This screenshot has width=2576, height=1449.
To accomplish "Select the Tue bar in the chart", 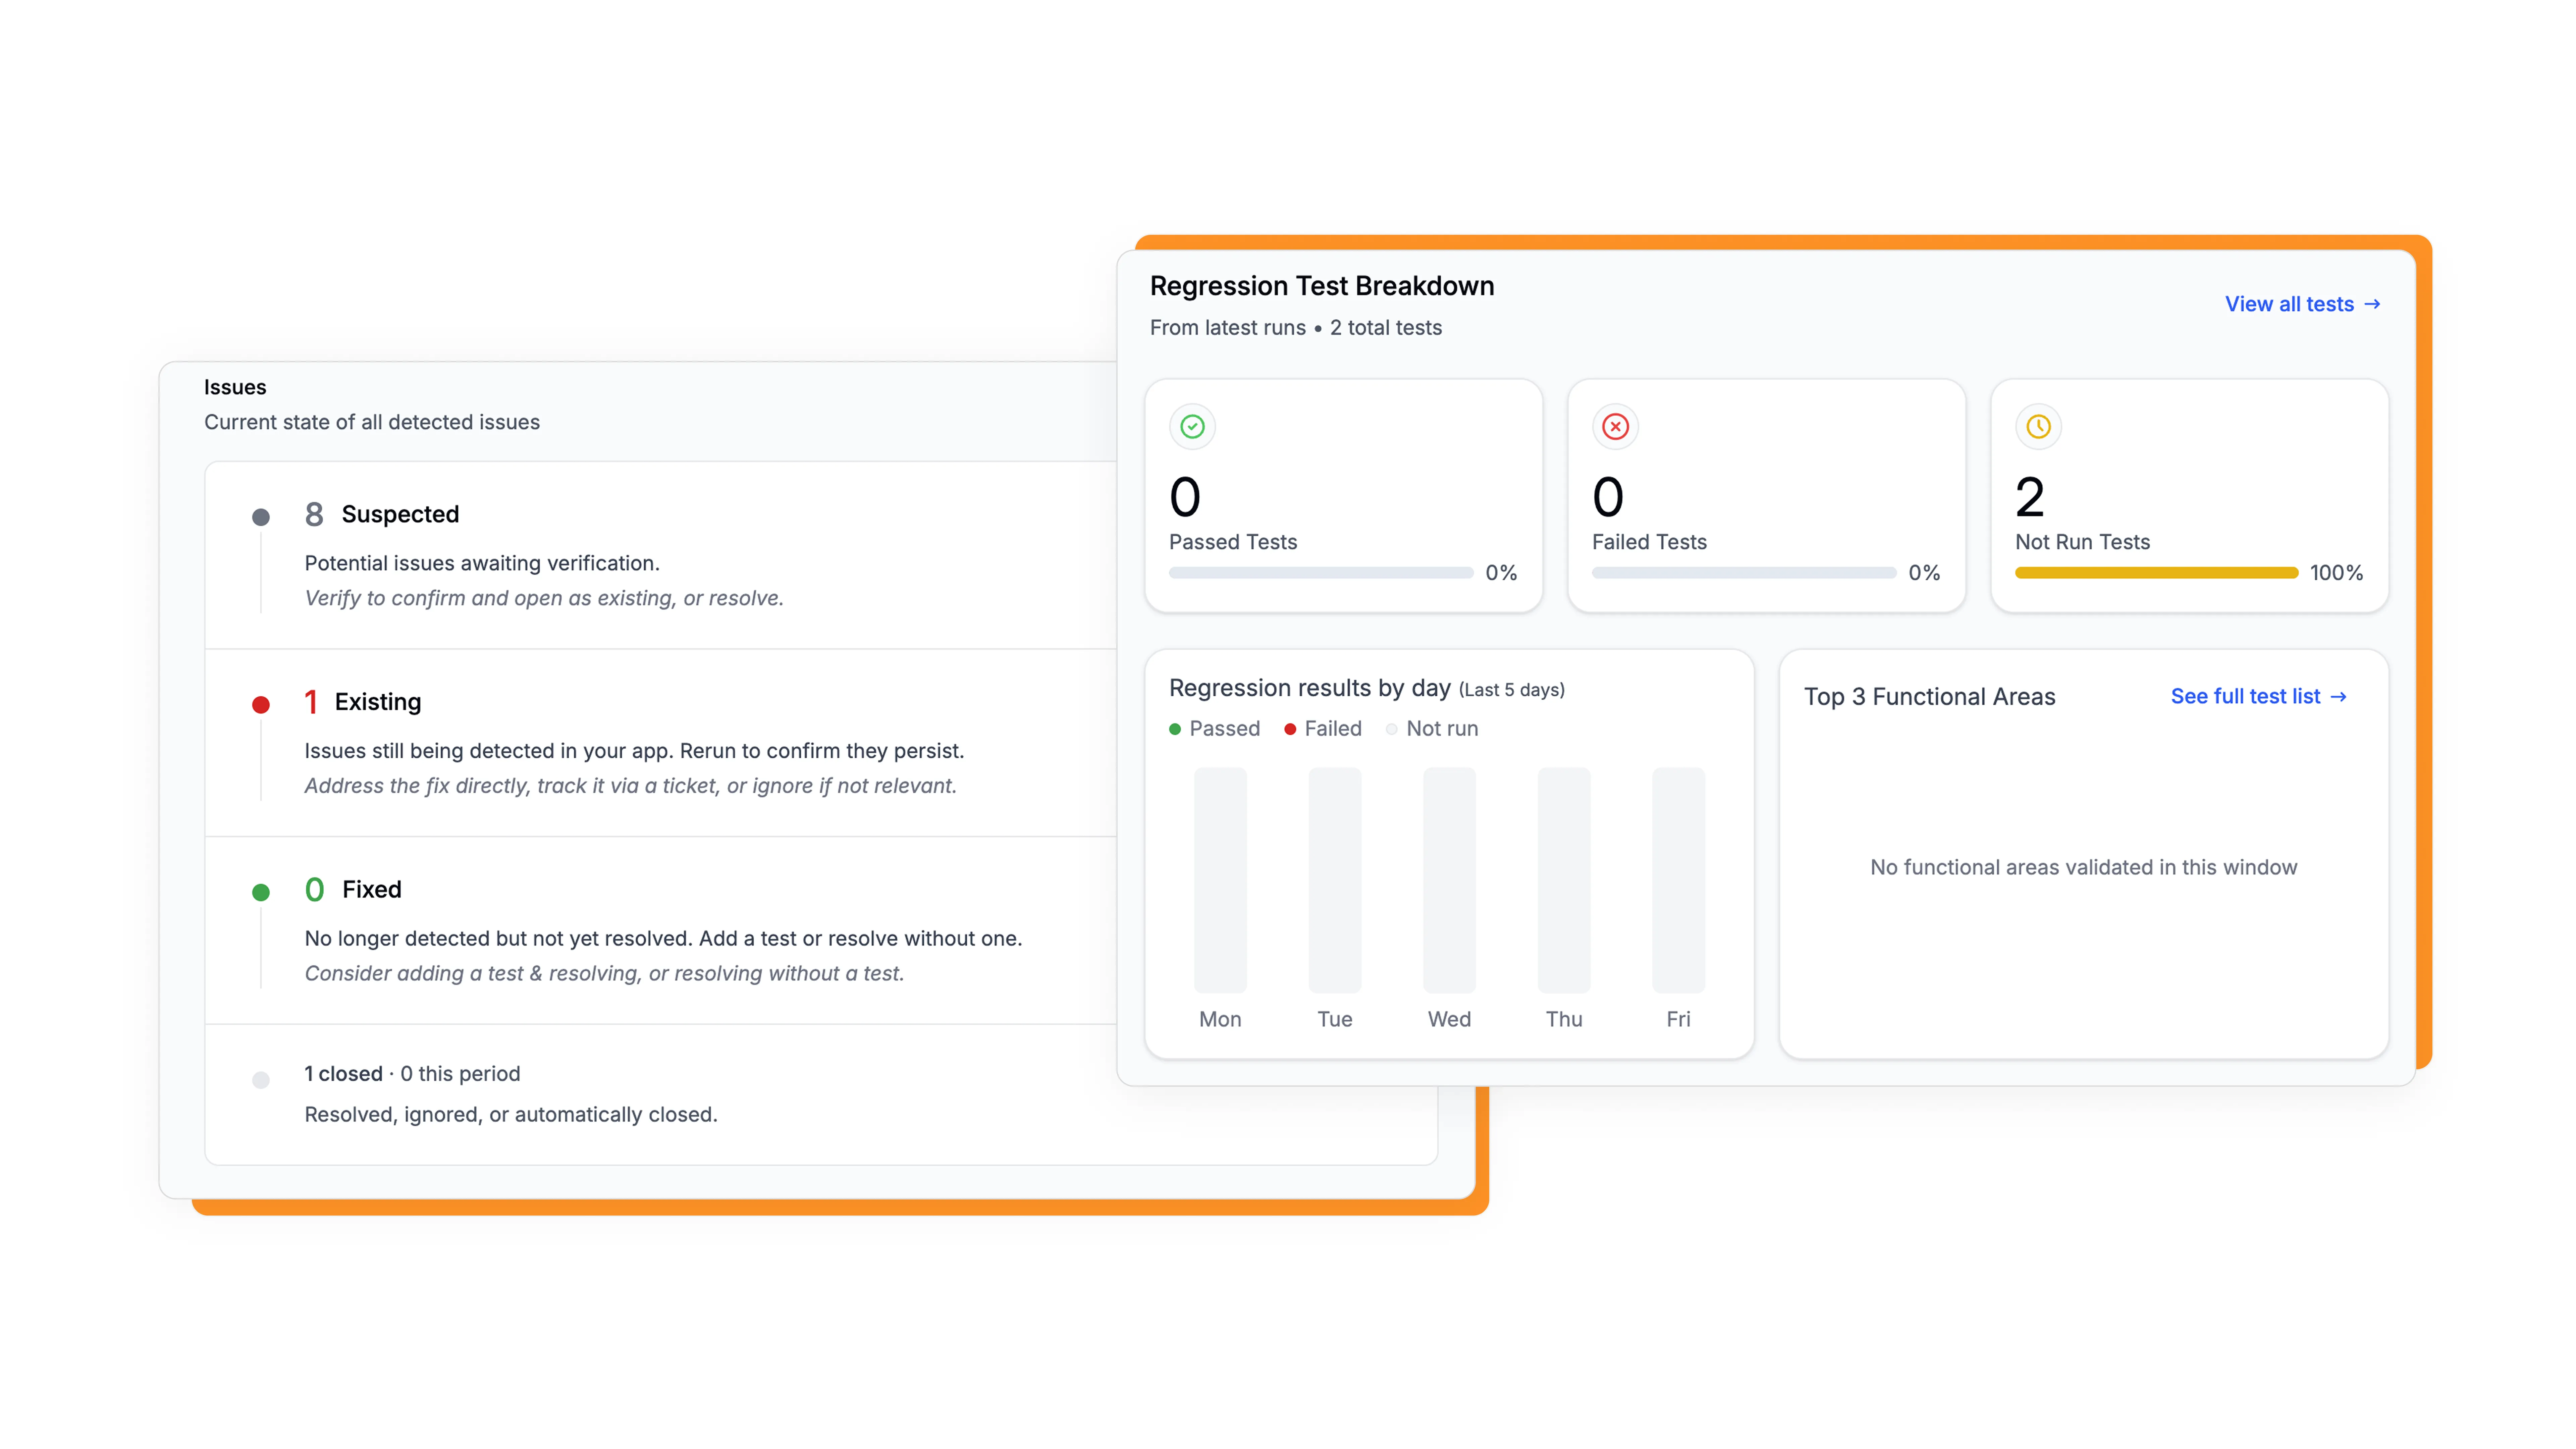I will [1335, 880].
